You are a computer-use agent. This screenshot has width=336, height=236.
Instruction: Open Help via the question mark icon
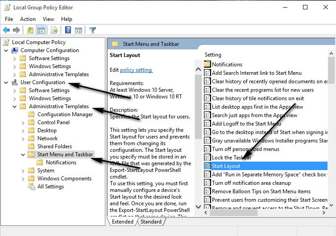(x=68, y=30)
